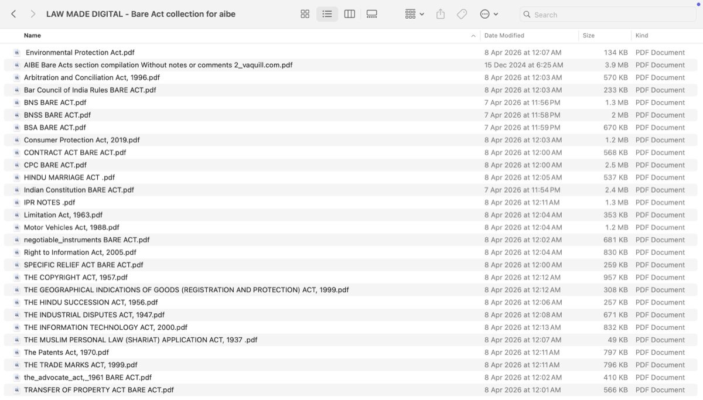Click the Share toolbar icon
This screenshot has width=703, height=400.
coord(441,14)
